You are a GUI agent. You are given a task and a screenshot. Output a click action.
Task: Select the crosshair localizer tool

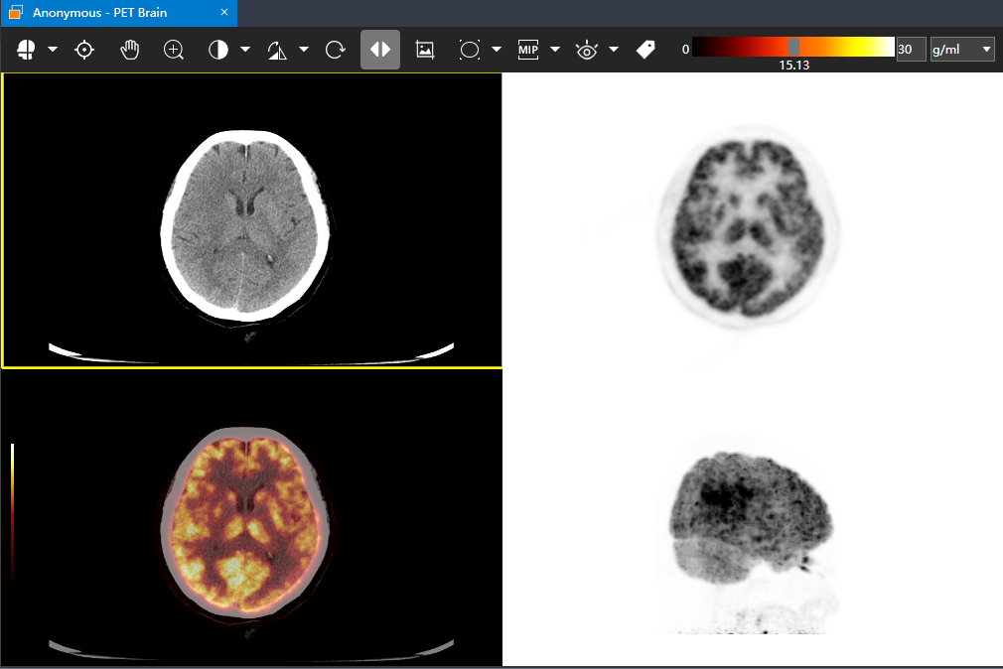(84, 50)
